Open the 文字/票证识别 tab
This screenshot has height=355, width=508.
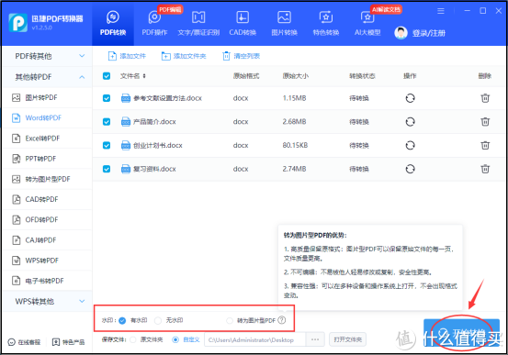198,24
